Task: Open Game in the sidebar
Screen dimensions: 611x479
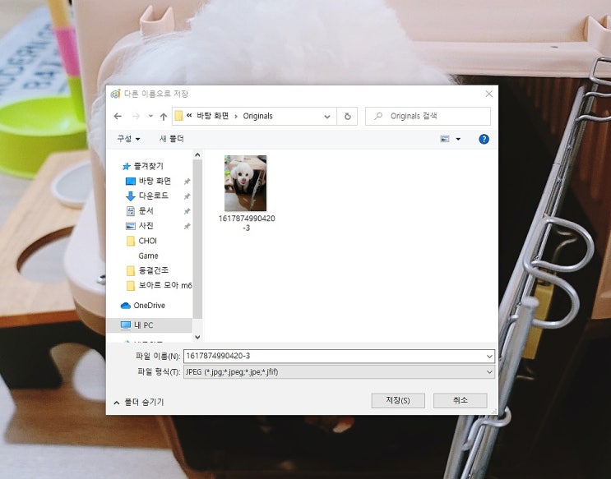Action: (x=148, y=256)
